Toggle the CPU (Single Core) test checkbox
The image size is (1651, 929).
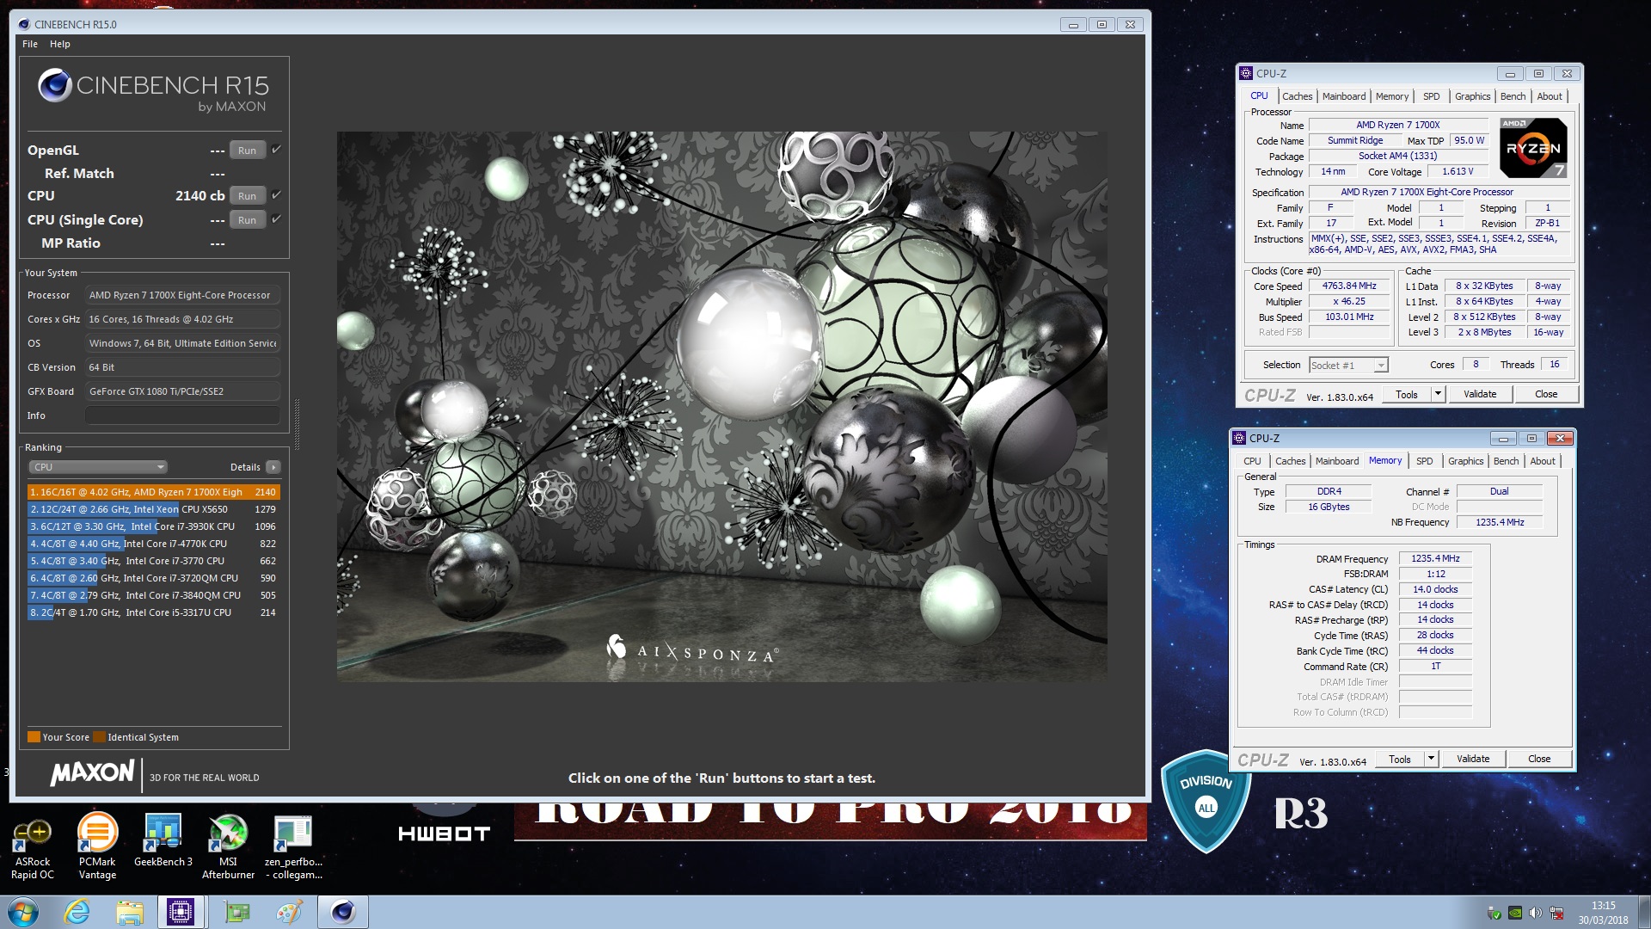tap(276, 218)
